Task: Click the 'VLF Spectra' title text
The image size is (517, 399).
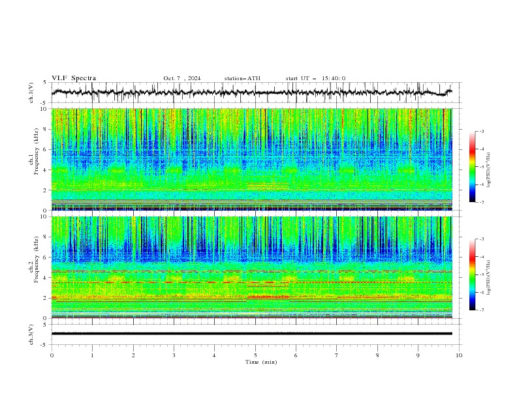Action: click(74, 78)
